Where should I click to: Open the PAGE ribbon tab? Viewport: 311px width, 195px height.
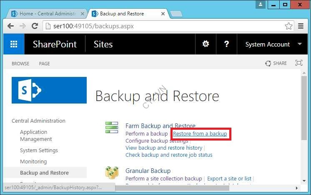44,64
